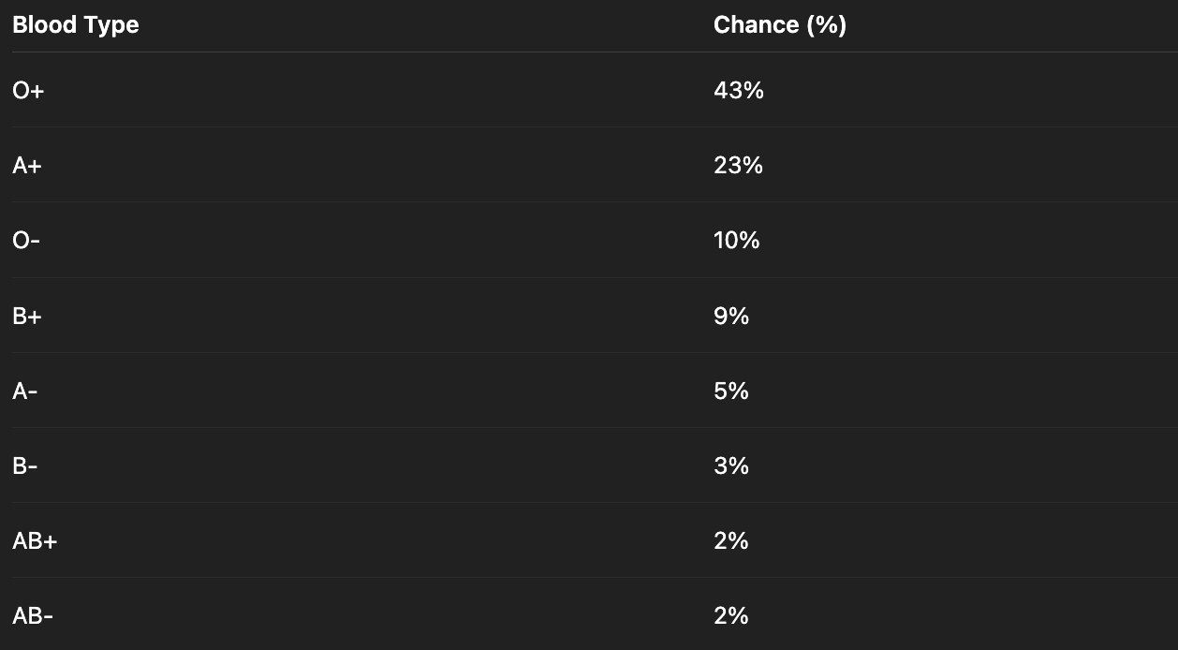Select the A+ blood type cell
Image resolution: width=1178 pixels, height=650 pixels.
(x=27, y=166)
